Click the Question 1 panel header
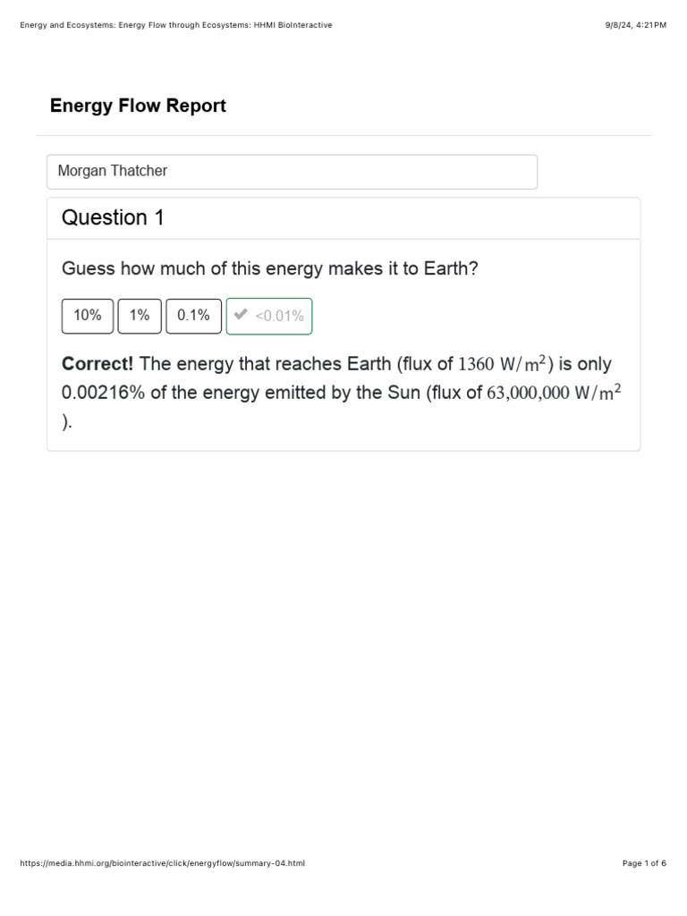Screen dimensions: 687x916 [114, 217]
